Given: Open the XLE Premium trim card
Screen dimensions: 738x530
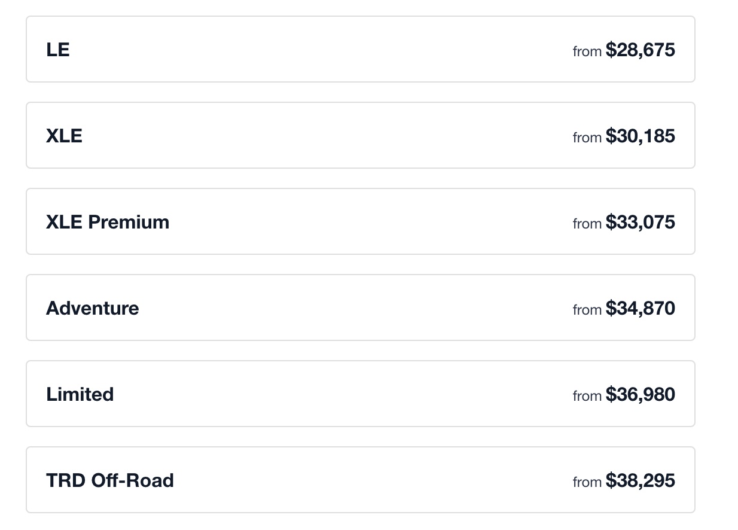Looking at the screenshot, I should tap(359, 222).
